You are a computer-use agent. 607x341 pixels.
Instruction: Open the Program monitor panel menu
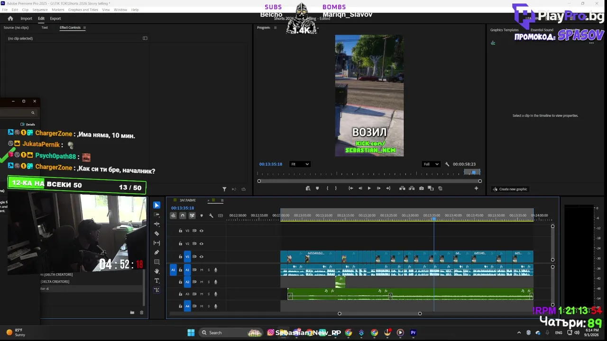pos(275,27)
